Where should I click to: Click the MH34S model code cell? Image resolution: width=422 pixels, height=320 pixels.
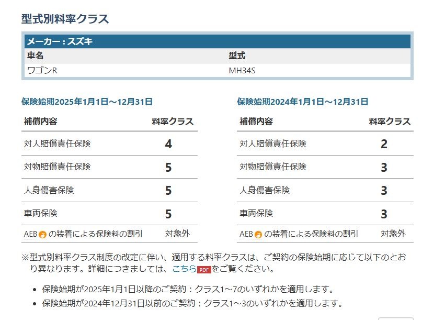[x=242, y=71]
